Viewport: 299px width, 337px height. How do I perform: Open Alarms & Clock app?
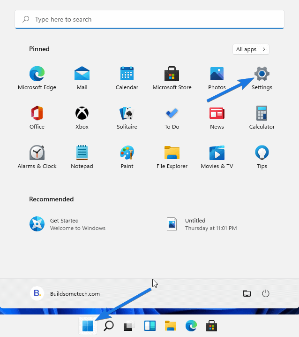pos(37,157)
